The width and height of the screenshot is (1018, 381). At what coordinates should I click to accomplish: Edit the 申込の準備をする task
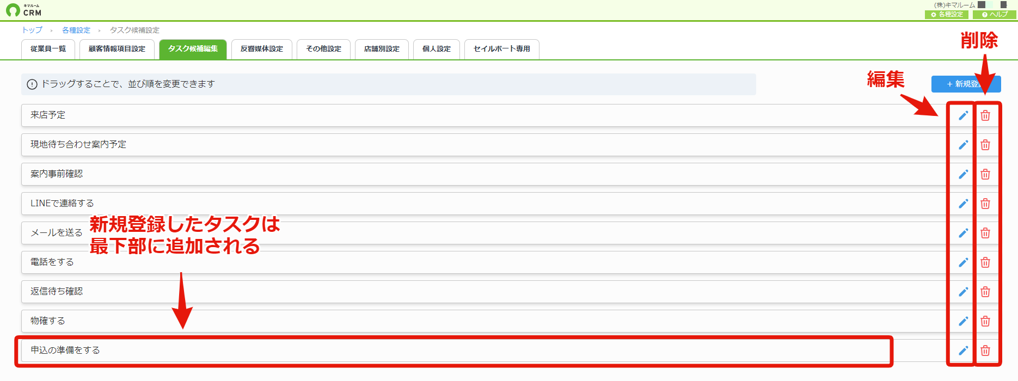(x=963, y=351)
